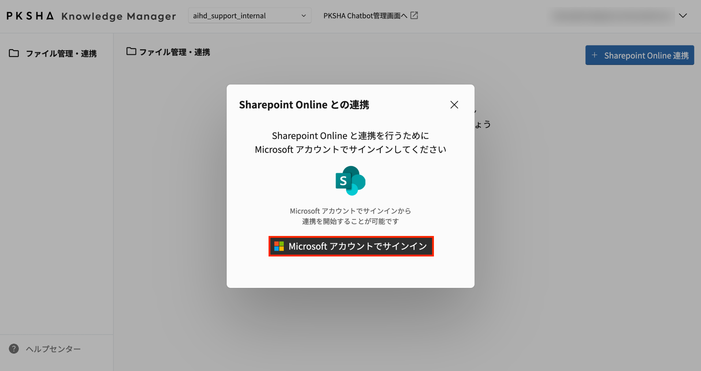This screenshot has height=371, width=701.
Task: Open the aihd_support_internal dropdown
Action: pyautogui.click(x=250, y=16)
